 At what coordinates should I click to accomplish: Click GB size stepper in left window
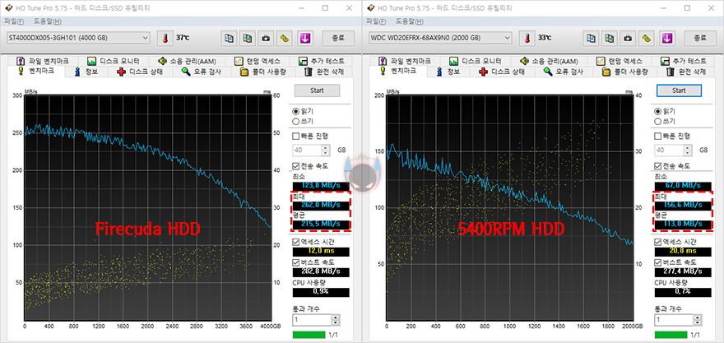(326, 151)
